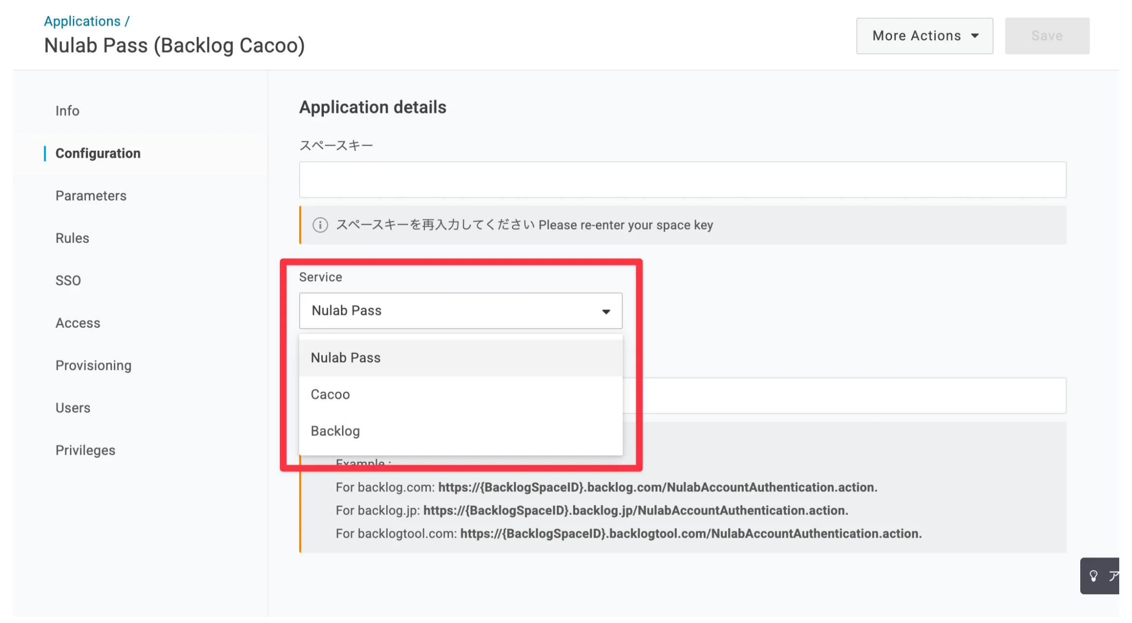Screen dimensions: 1132x623
Task: Click the Application details heading
Action: tap(373, 107)
